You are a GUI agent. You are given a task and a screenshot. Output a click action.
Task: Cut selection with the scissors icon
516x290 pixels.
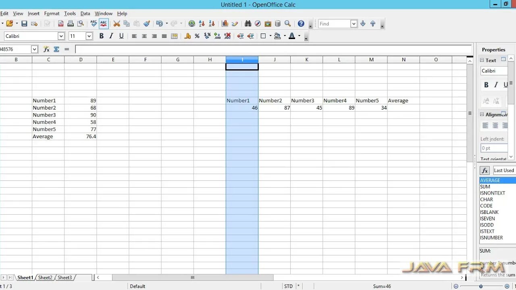coord(117,24)
